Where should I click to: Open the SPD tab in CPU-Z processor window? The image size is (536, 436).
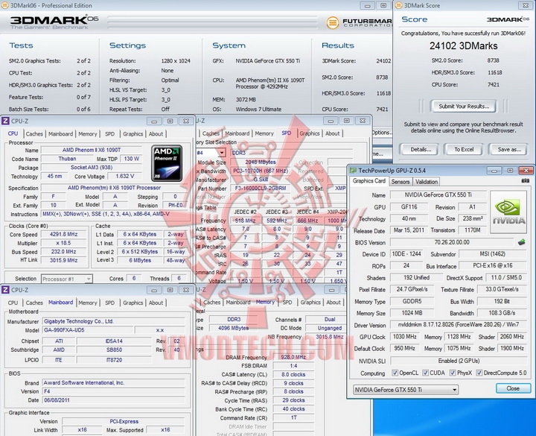pyautogui.click(x=109, y=134)
